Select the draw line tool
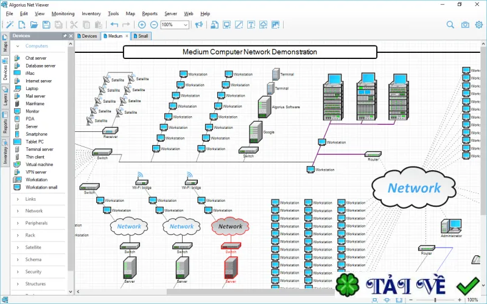The width and height of the screenshot is (487, 304). pyautogui.click(x=239, y=25)
